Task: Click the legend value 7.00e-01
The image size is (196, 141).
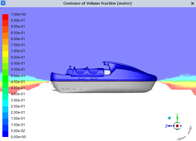Action: coord(18,51)
